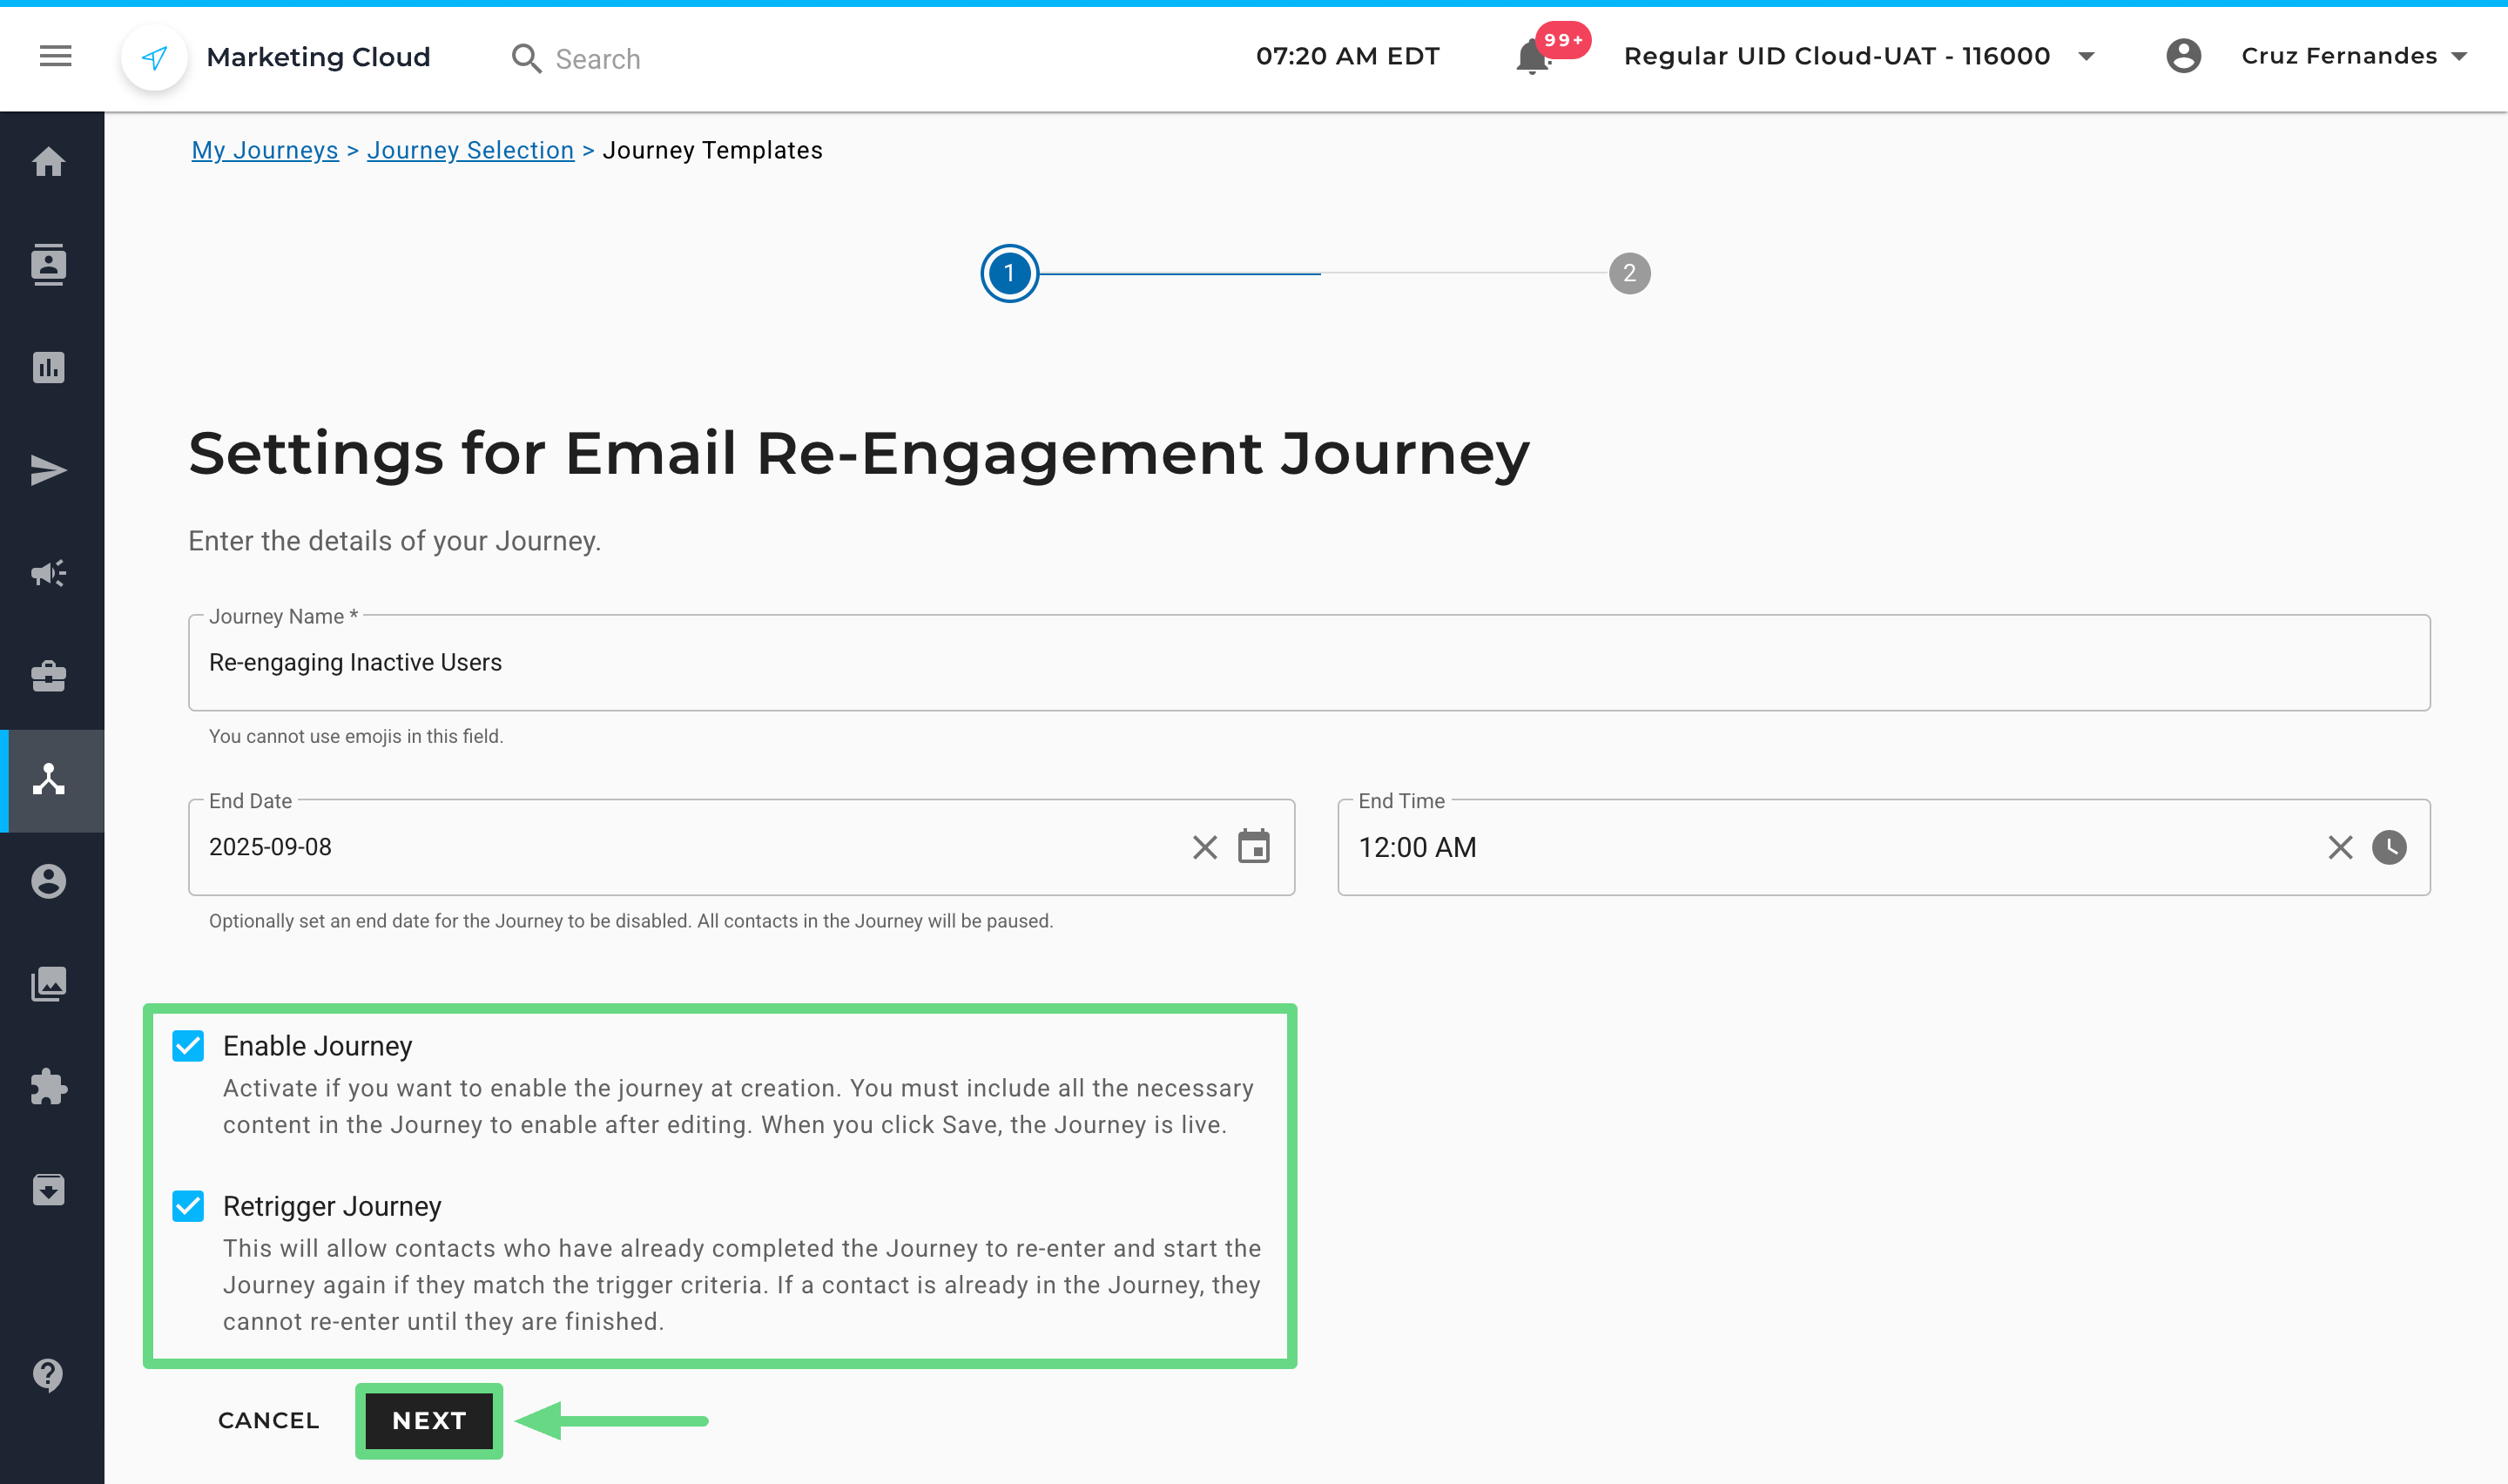Click the Marketing Cloud paper plane logo
The width and height of the screenshot is (2508, 1484).
154,57
